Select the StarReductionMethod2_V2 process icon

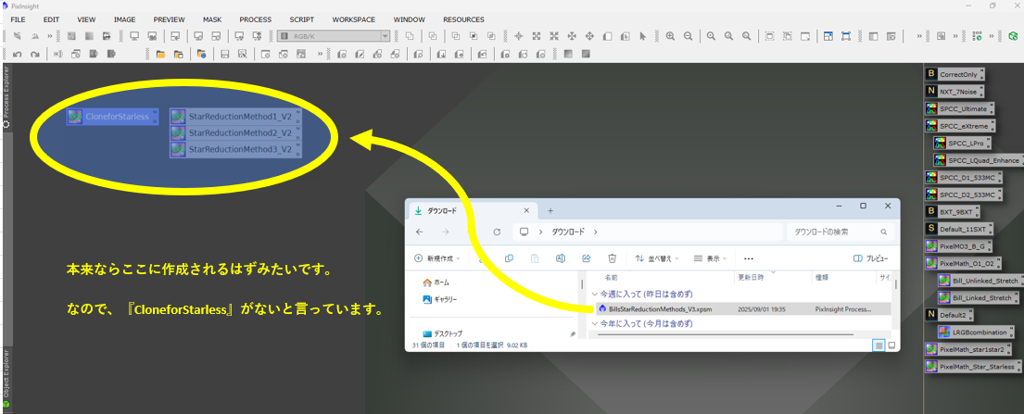point(235,133)
